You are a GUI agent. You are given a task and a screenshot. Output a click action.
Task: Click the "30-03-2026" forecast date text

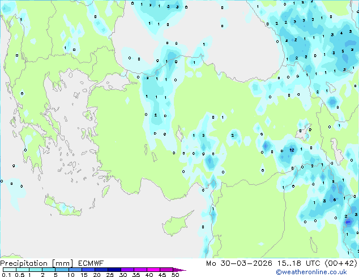(246, 263)
